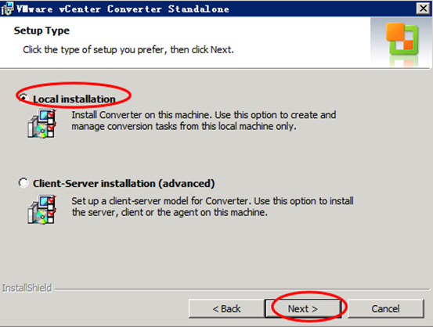Continue with the 'Next >' button
This screenshot has height=327, width=433.
(x=303, y=308)
